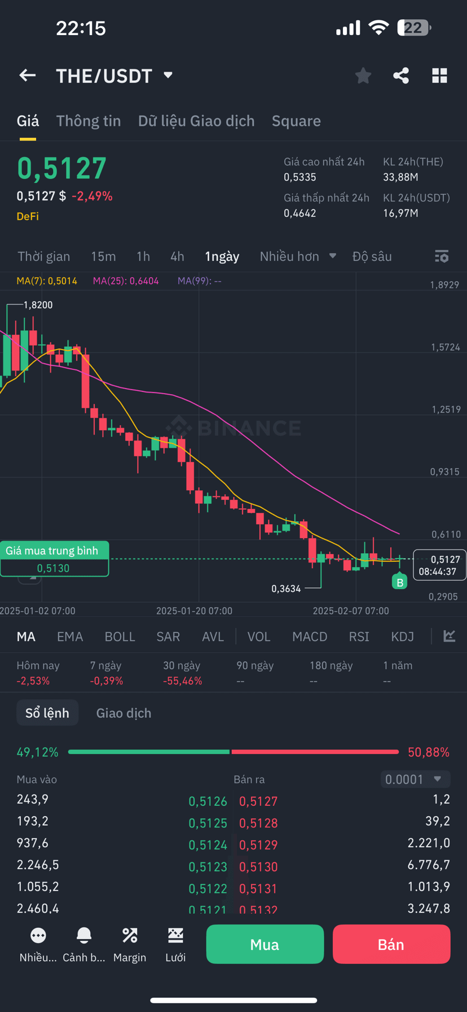Toggle the MA indicator
This screenshot has height=1012, width=467.
pyautogui.click(x=26, y=636)
